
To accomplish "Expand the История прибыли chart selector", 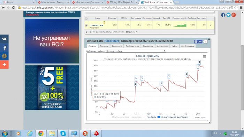I will pos(136,51).
